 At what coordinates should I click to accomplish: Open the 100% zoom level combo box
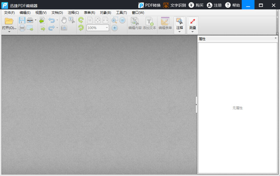tap(98, 28)
